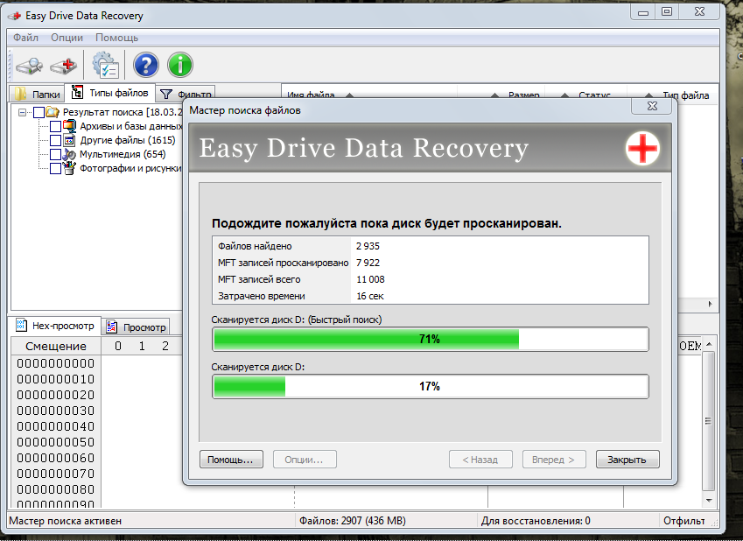Click status bar Мастер поиска активен
Viewport: 743px width, 541px height.
[x=65, y=521]
